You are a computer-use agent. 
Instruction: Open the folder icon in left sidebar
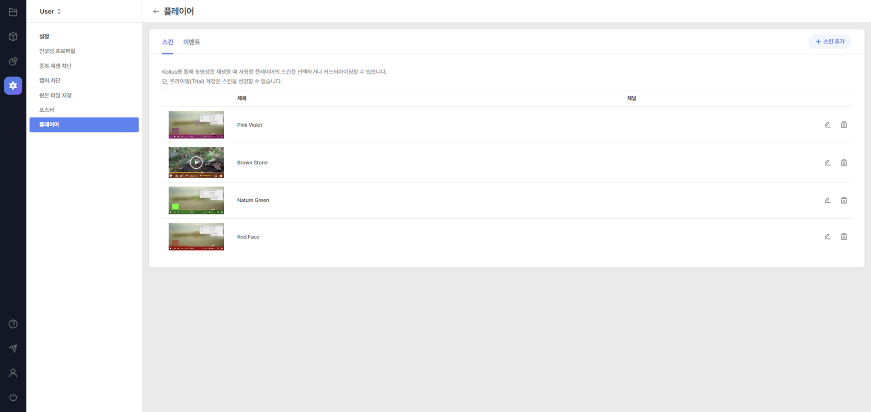coord(13,12)
